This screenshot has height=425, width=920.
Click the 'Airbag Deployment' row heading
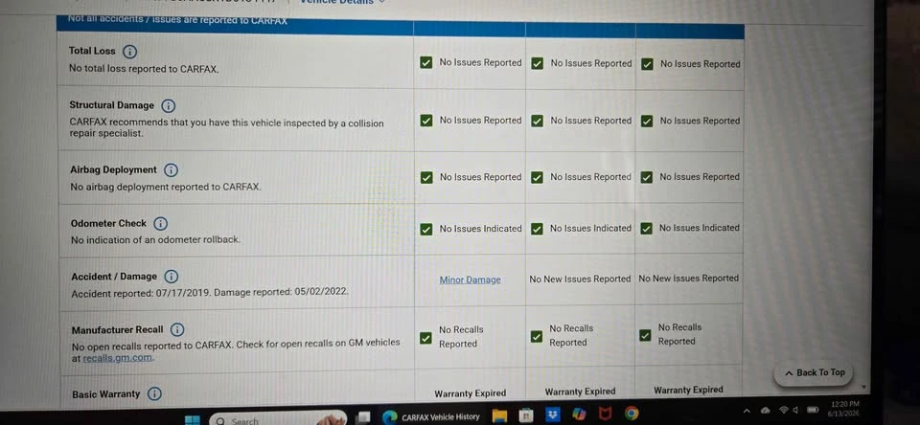113,170
